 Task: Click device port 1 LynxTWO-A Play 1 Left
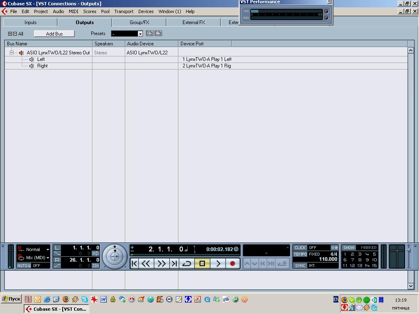(x=207, y=59)
